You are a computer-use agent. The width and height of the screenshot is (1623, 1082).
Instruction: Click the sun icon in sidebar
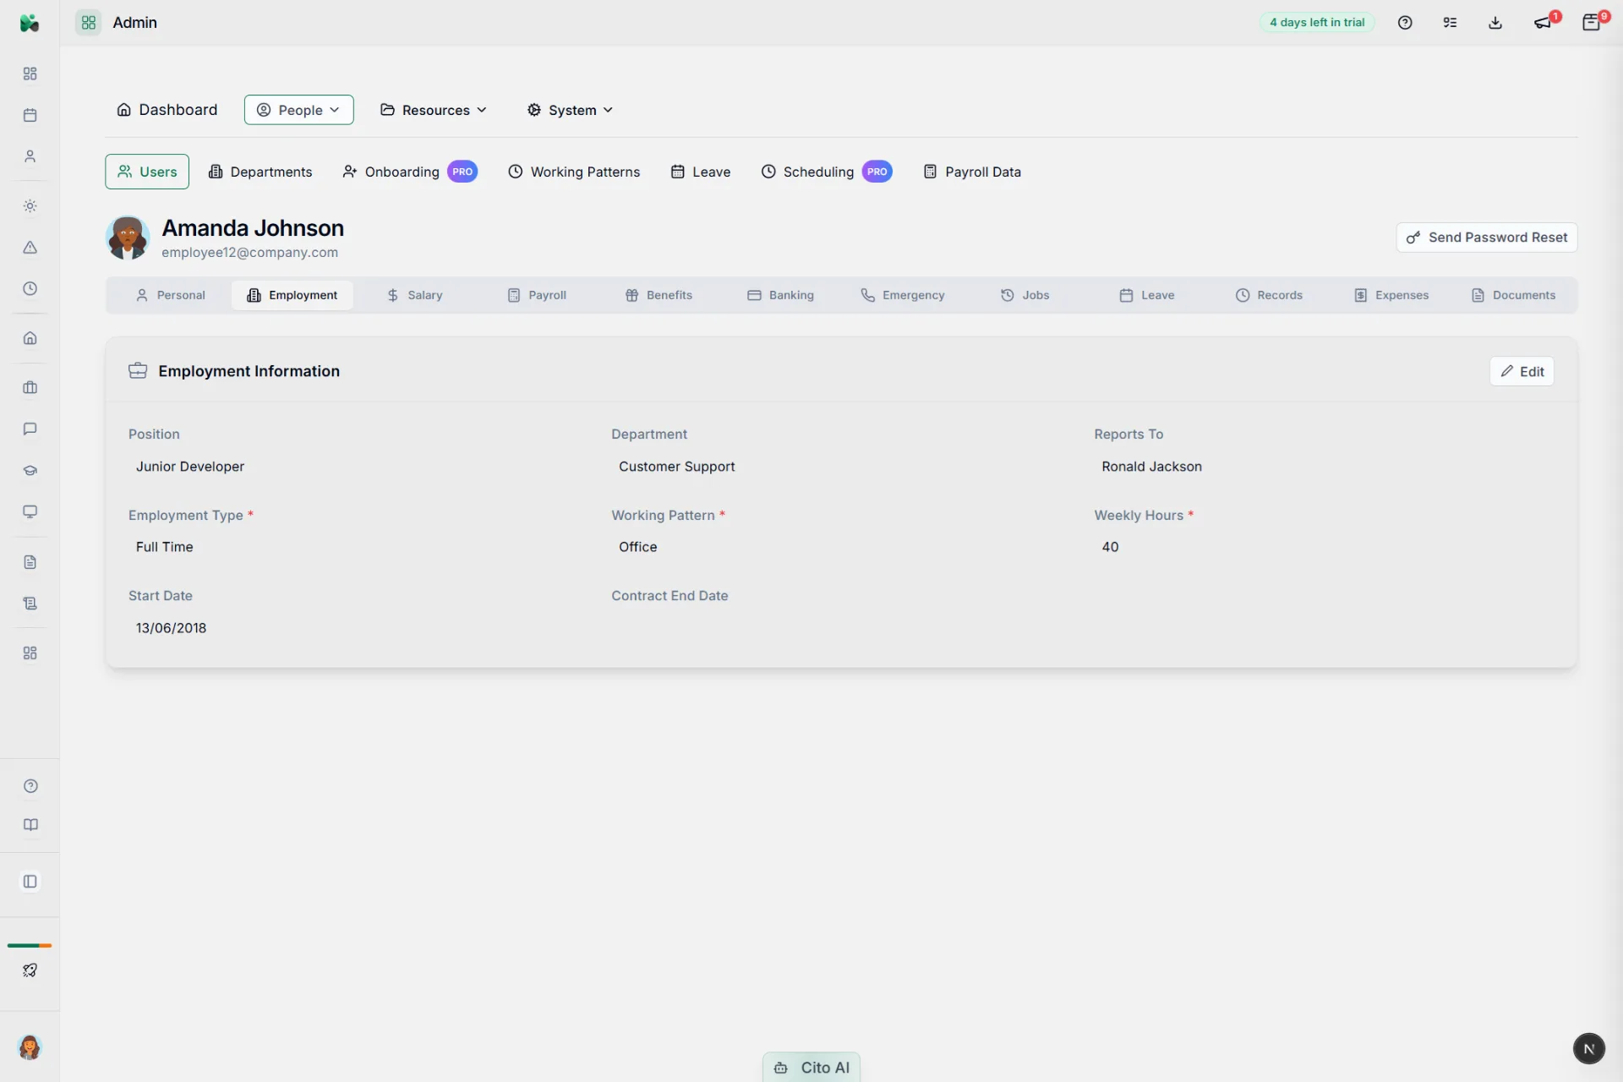[30, 206]
